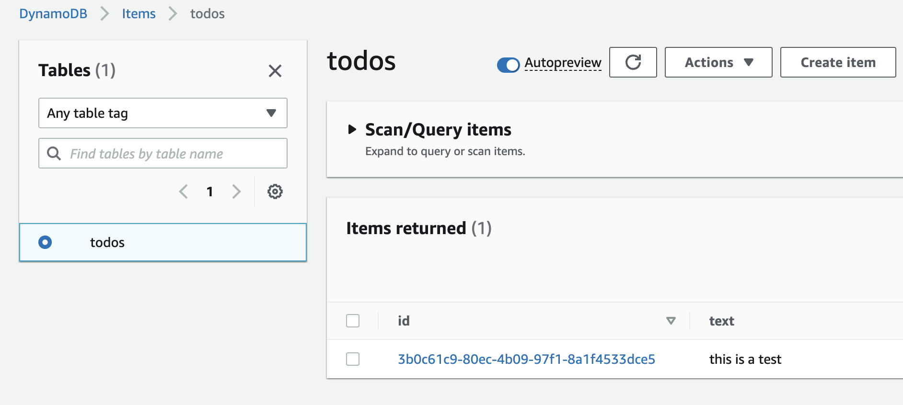This screenshot has width=903, height=405.
Task: Click the refresh items icon button
Action: (x=633, y=62)
